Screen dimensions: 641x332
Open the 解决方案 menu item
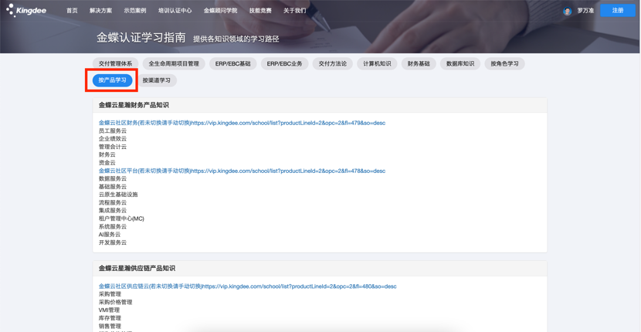pos(100,11)
